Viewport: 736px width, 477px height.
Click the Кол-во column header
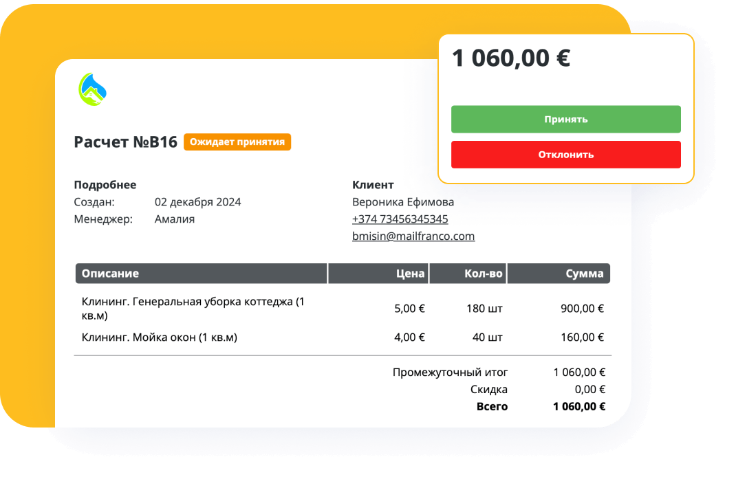coord(486,273)
